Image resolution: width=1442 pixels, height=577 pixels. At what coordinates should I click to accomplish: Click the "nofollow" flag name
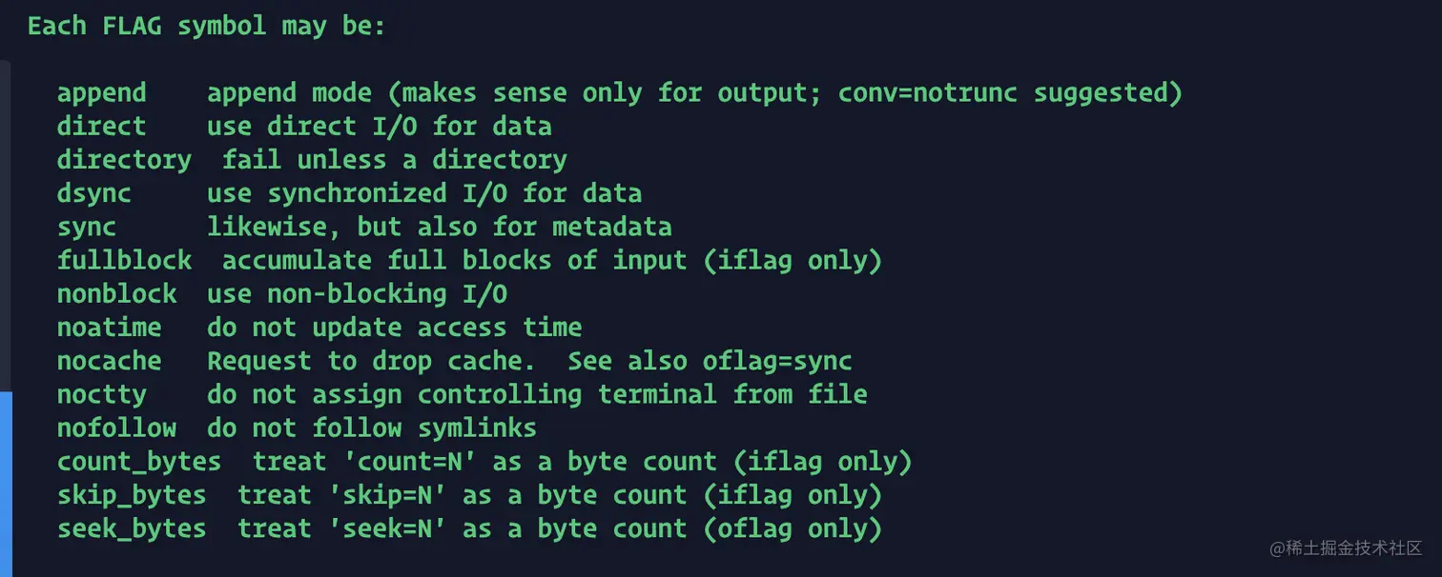116,428
